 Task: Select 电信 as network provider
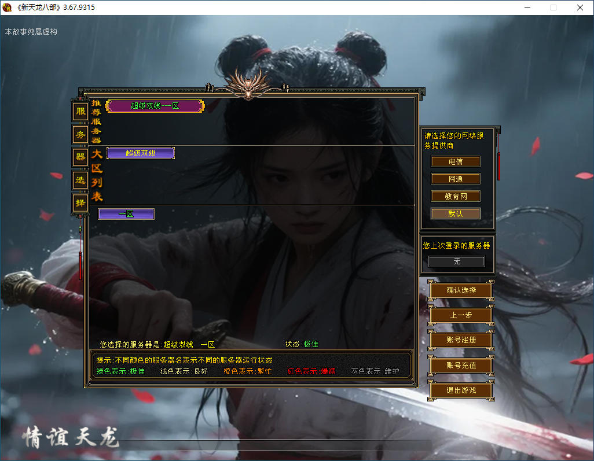tap(456, 161)
